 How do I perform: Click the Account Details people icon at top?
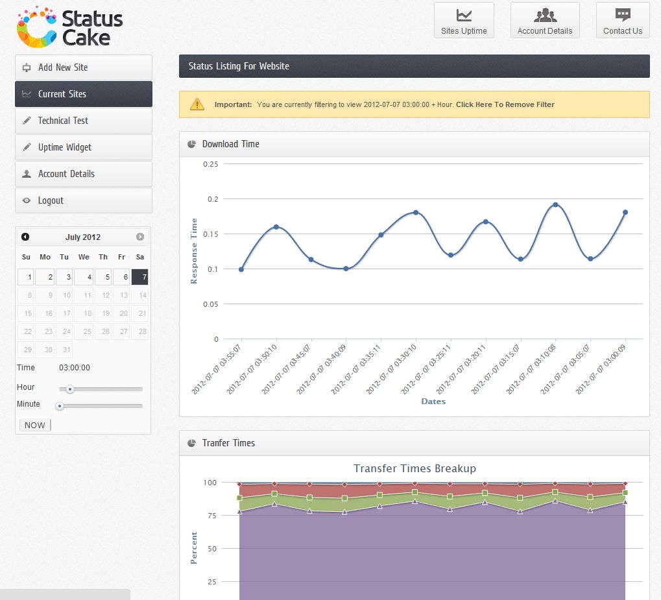(545, 16)
